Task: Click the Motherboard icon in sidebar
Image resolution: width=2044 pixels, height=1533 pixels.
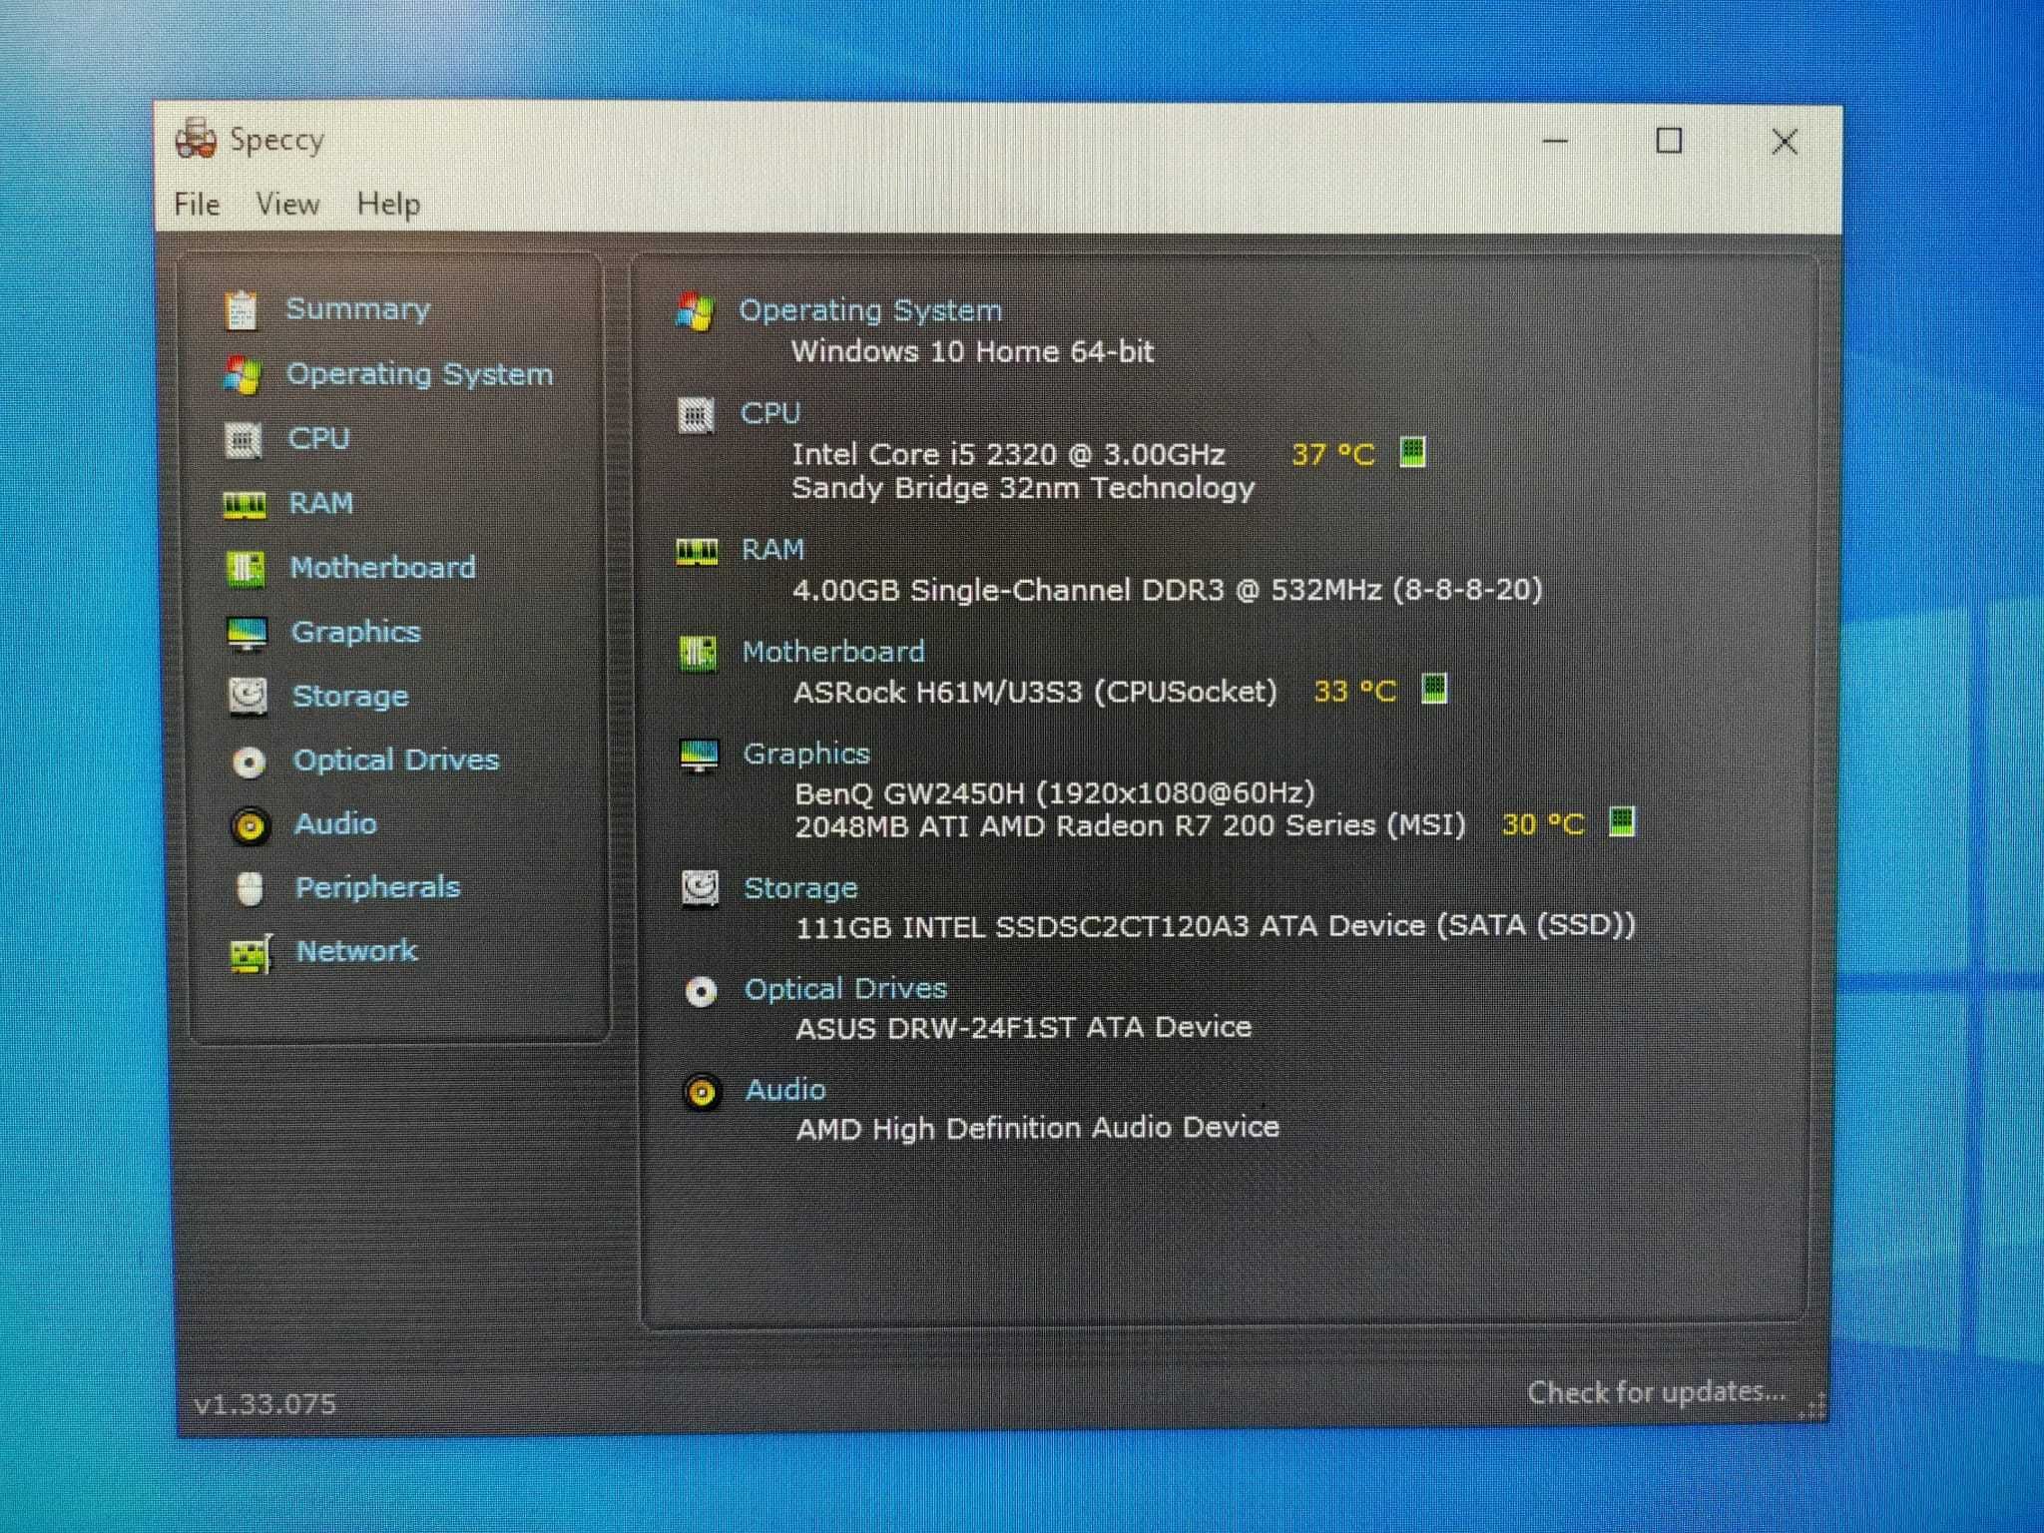Action: coord(246,569)
